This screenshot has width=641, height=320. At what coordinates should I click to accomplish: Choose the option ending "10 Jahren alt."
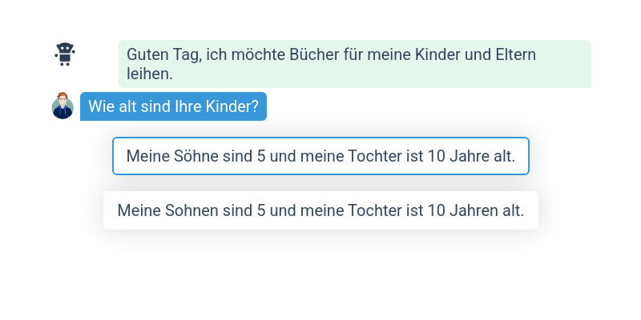click(320, 210)
